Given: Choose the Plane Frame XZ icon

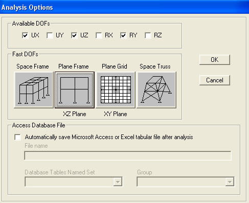Looking at the screenshot, I should click(x=75, y=90).
